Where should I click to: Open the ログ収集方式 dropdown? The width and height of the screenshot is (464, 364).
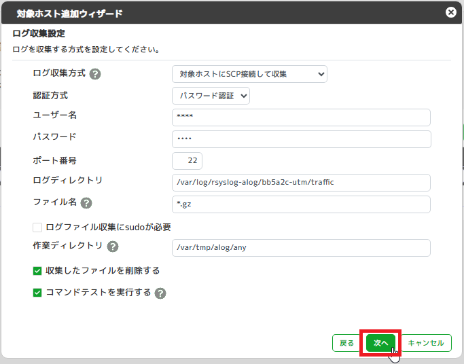click(x=249, y=74)
